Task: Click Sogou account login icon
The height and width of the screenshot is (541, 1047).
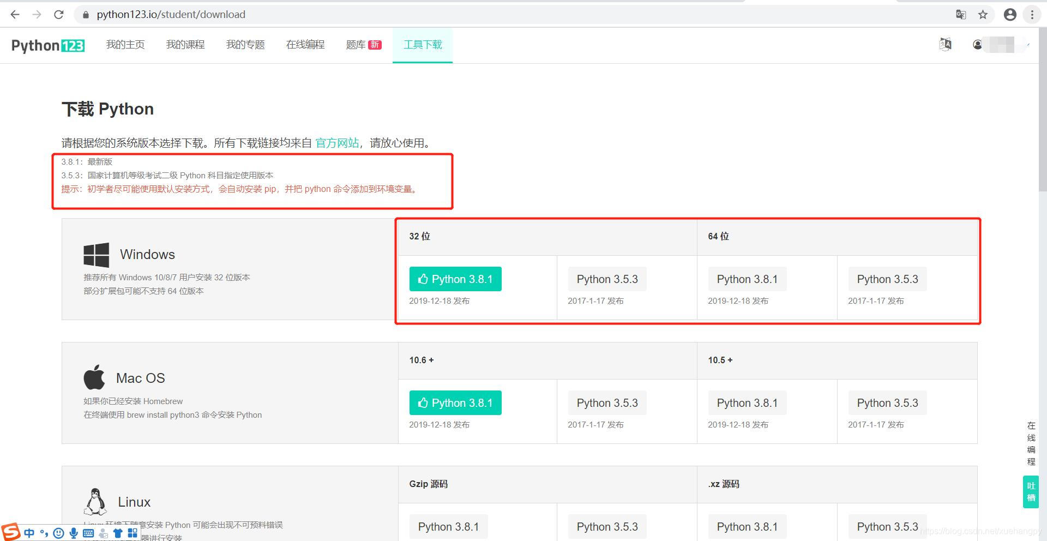Action: [103, 533]
